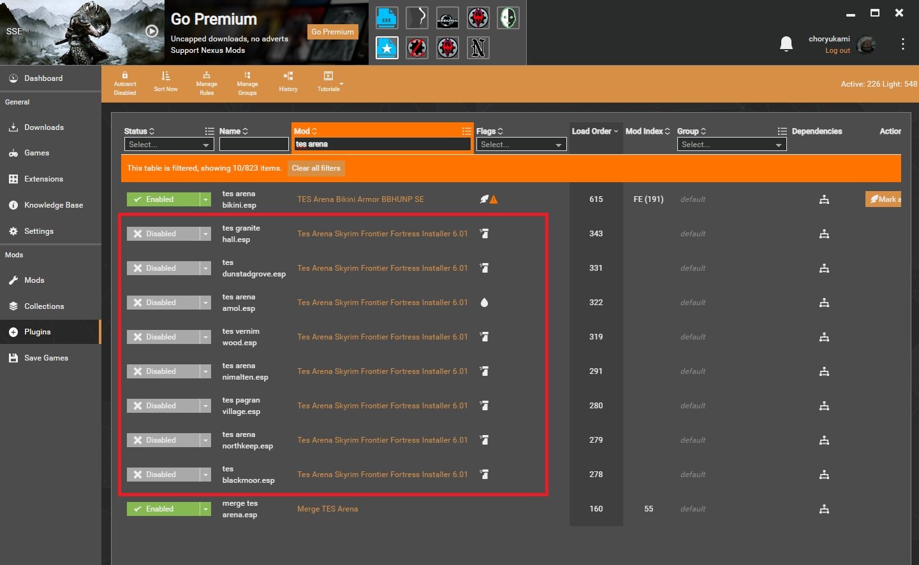Open dependencies icon for tes vernim wood.esp

click(824, 337)
